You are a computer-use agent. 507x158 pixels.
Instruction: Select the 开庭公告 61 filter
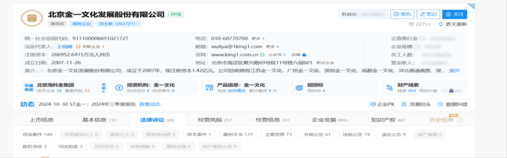(317, 134)
